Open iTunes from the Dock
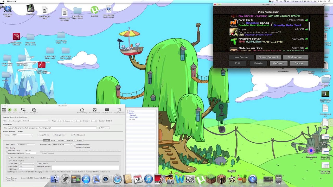The height and width of the screenshot is (187, 333). click(x=148, y=179)
